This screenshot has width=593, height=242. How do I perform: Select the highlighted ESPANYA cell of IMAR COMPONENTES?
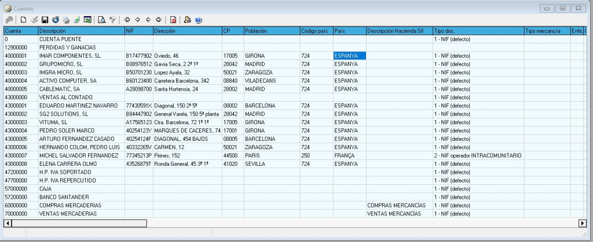[350, 56]
